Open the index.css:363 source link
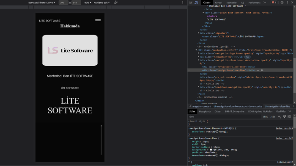Viewport: 296px width, 166px height. [x=284, y=129]
